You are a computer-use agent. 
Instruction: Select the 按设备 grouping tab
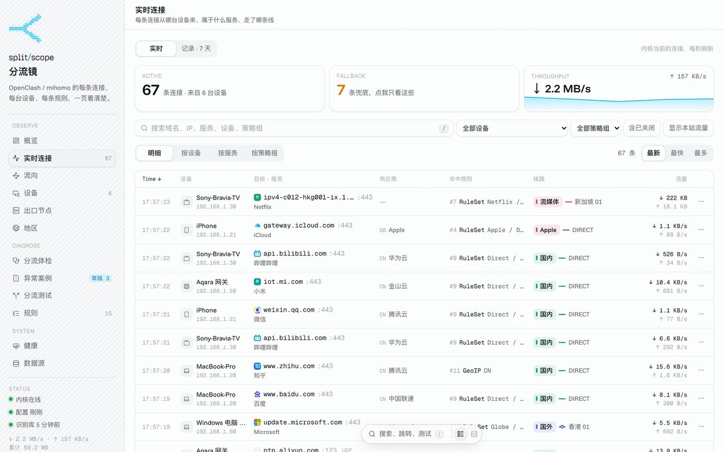point(191,153)
